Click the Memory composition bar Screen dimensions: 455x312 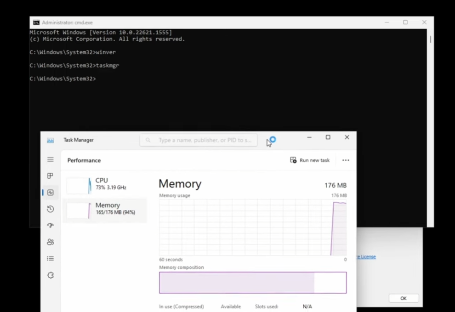click(x=253, y=283)
